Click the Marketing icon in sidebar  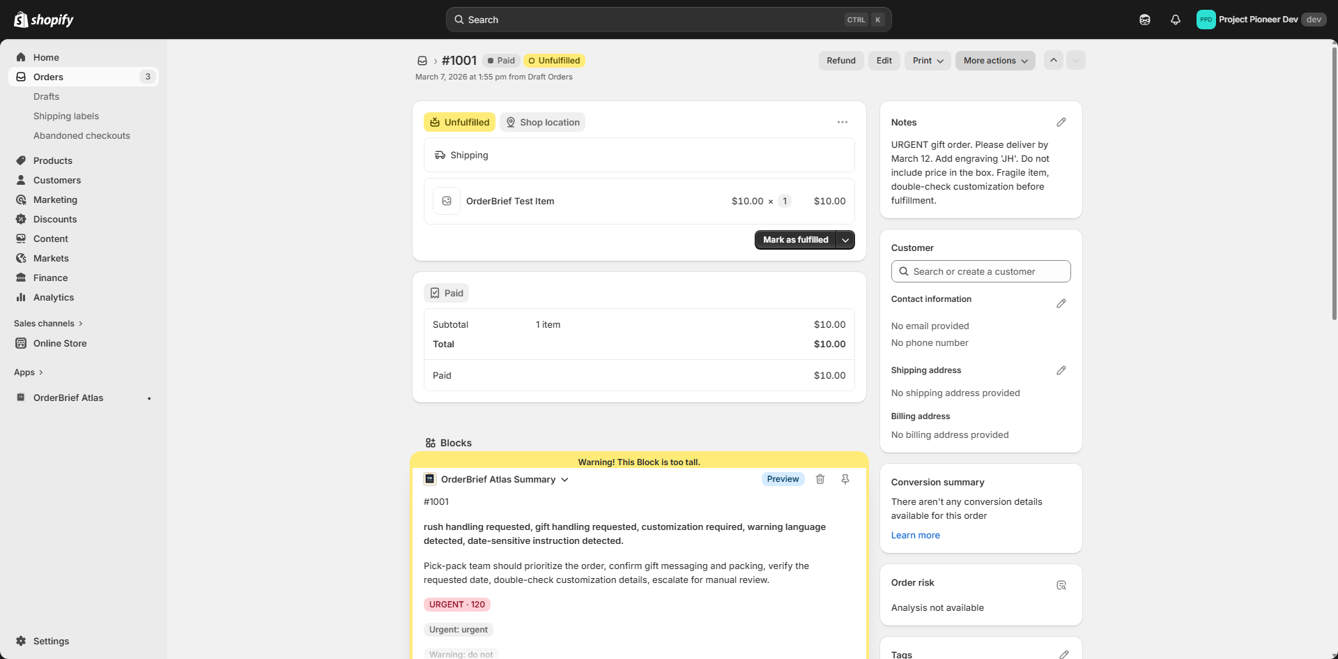(21, 199)
